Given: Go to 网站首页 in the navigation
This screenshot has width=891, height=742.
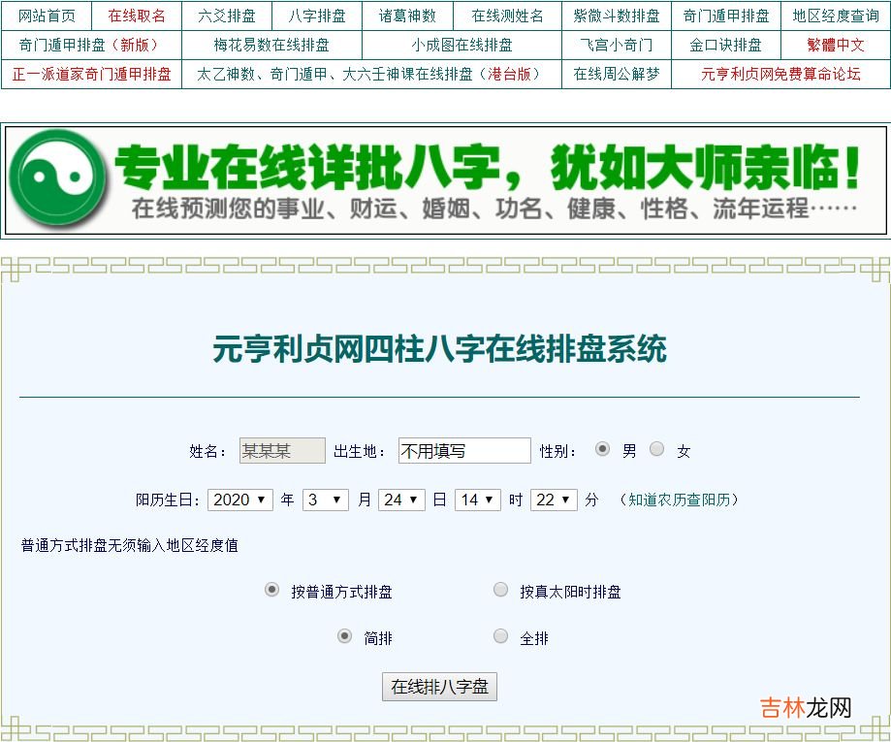Looking at the screenshot, I should coord(47,16).
